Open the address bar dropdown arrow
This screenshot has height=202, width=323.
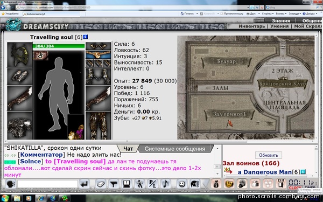[248, 8]
